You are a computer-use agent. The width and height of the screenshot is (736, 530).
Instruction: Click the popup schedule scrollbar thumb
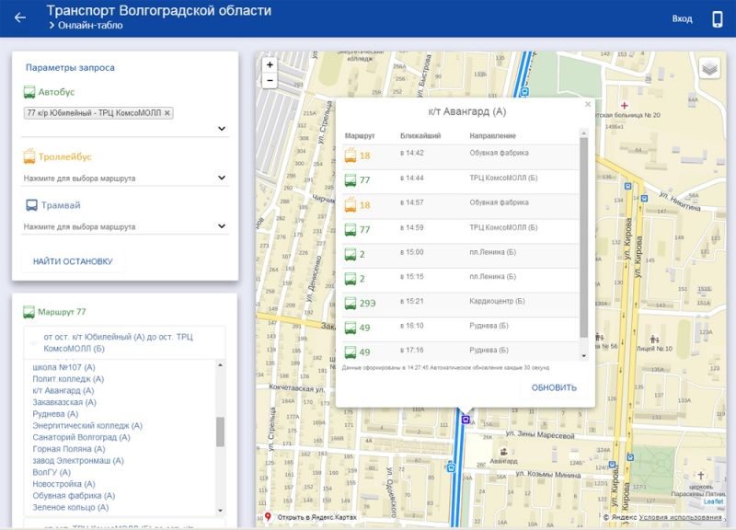583,237
